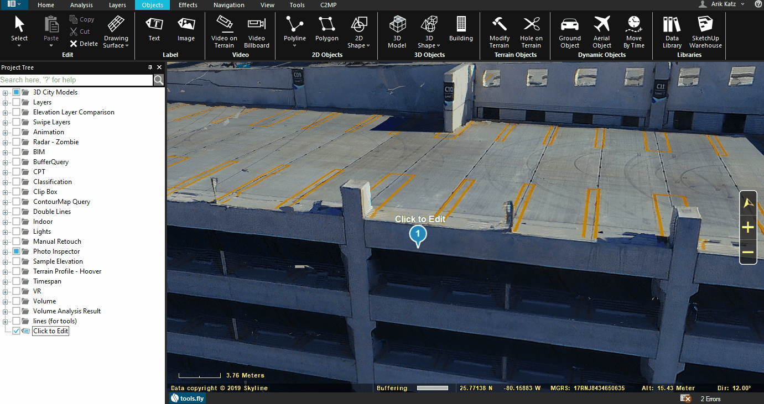Pin the Project Tree panel
The width and height of the screenshot is (764, 404).
(150, 67)
